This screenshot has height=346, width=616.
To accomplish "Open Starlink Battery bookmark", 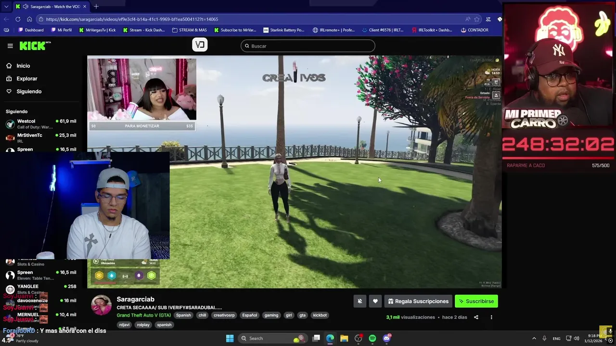I will coord(284,30).
